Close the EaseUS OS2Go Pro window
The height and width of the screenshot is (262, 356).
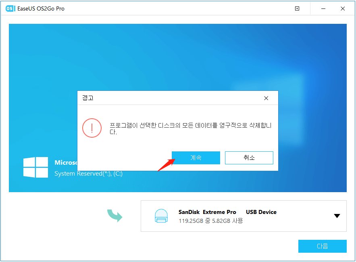tap(343, 8)
